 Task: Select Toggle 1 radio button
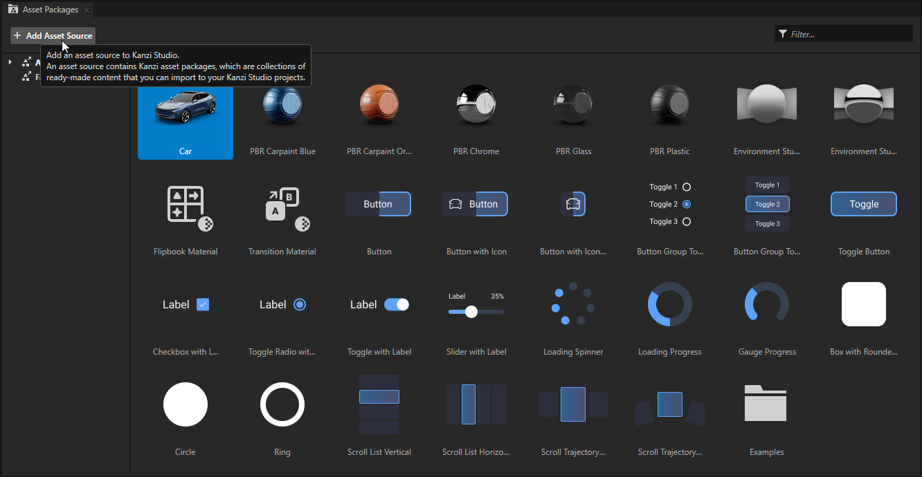(685, 187)
